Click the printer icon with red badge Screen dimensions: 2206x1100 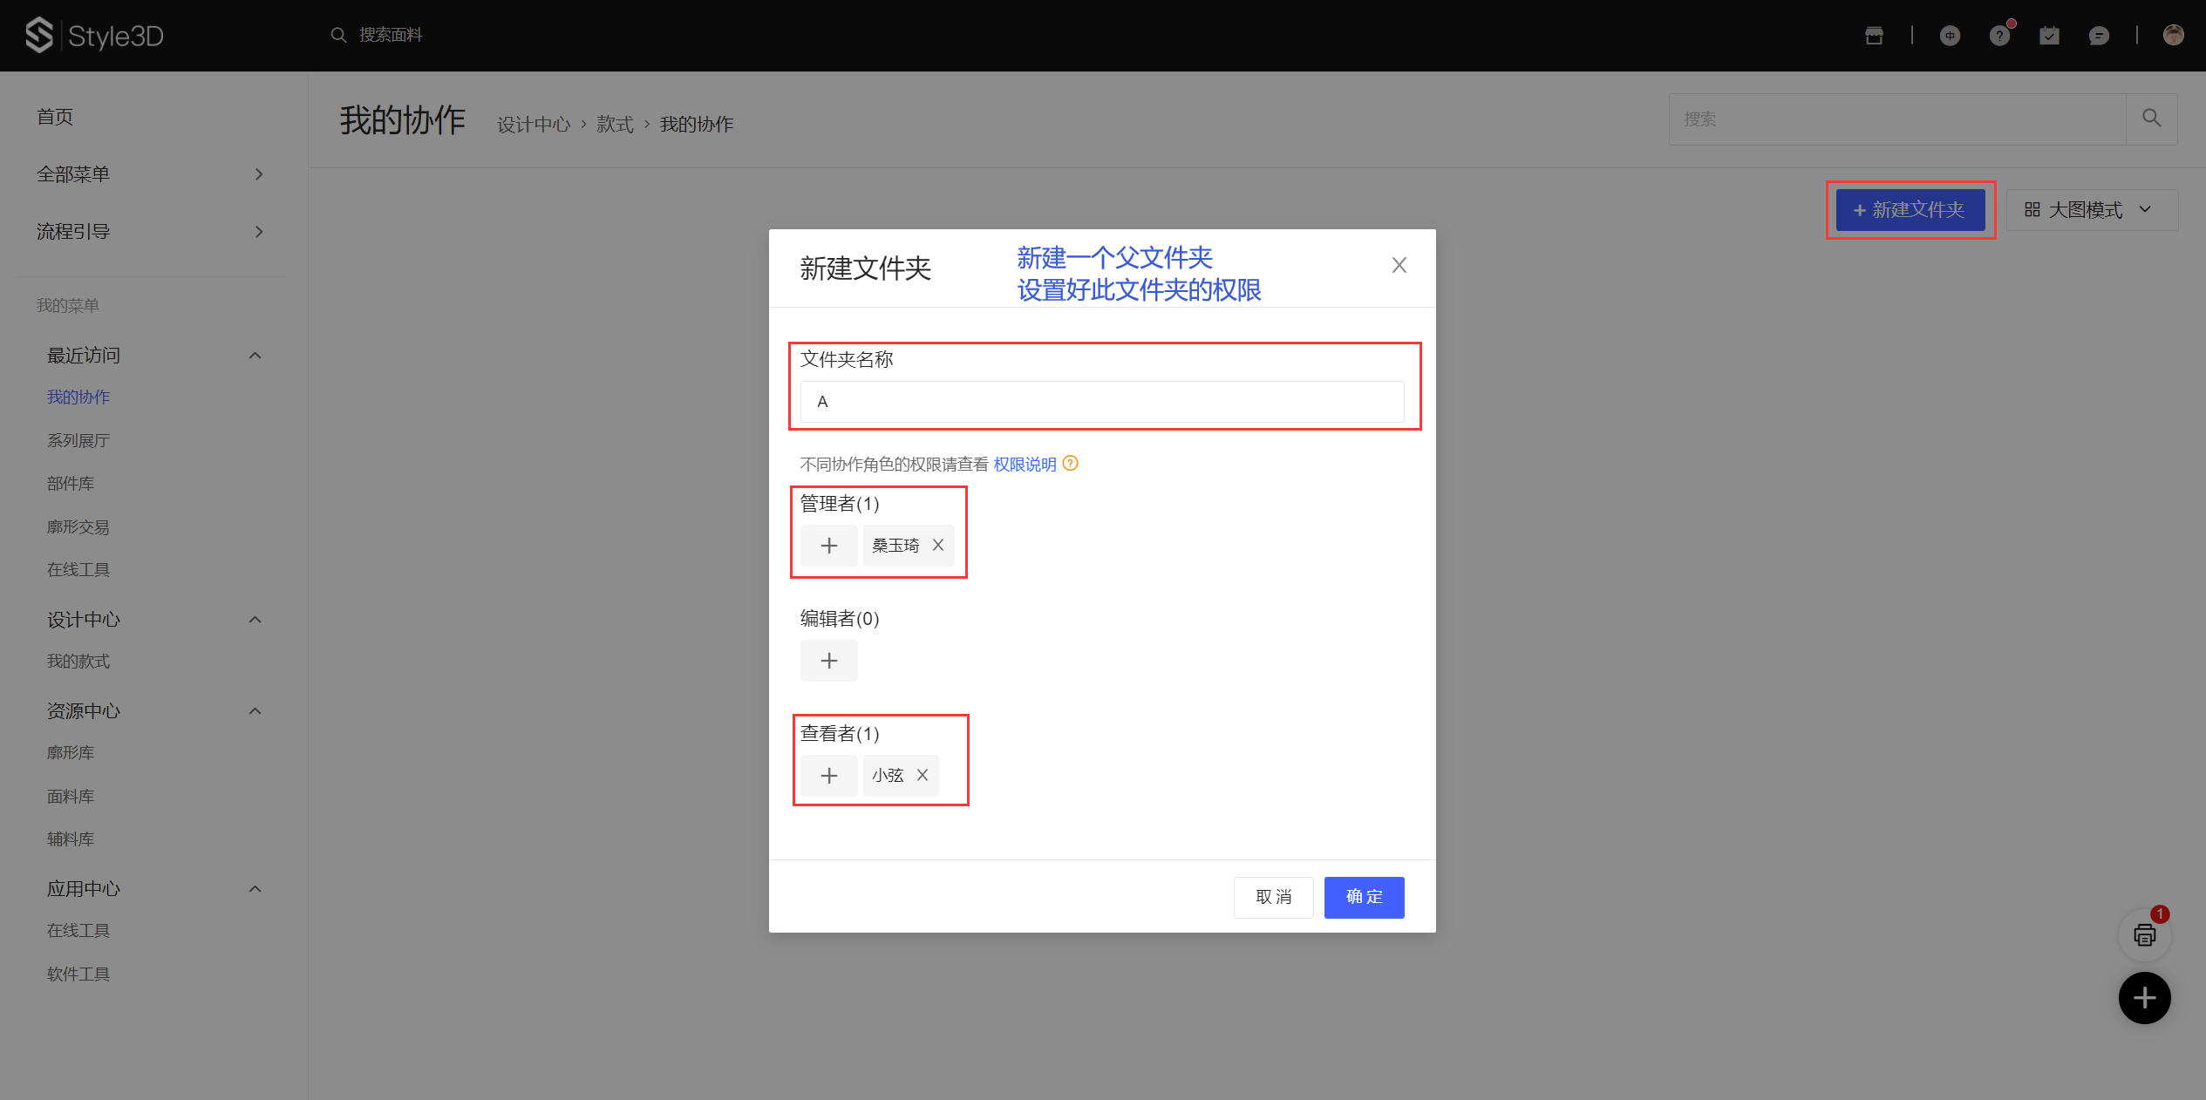click(2145, 934)
